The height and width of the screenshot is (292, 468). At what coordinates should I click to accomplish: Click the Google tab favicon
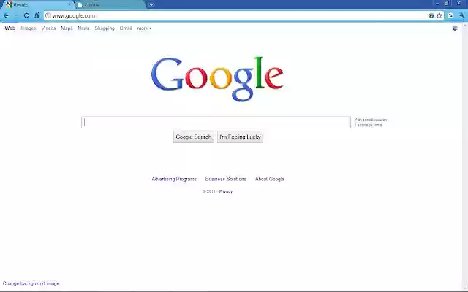pos(9,4)
